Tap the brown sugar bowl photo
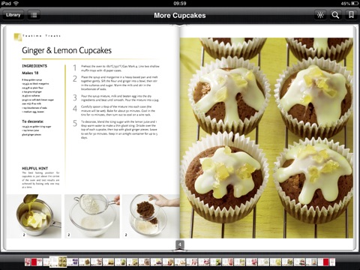 (151, 216)
